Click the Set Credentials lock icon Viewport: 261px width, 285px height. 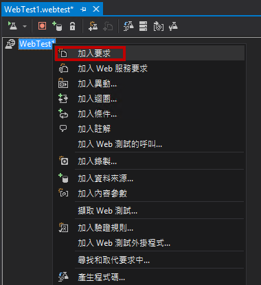click(72, 26)
